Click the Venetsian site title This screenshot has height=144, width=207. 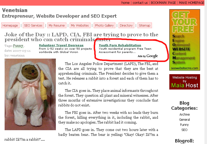[x=15, y=10]
